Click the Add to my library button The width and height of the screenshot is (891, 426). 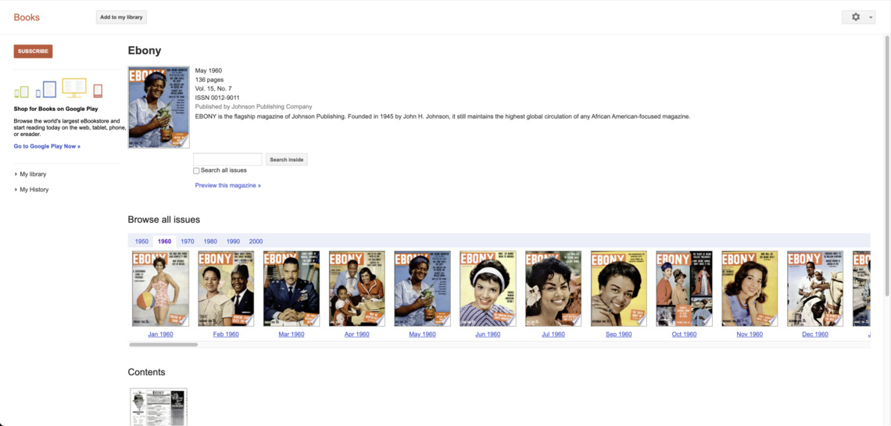click(121, 17)
